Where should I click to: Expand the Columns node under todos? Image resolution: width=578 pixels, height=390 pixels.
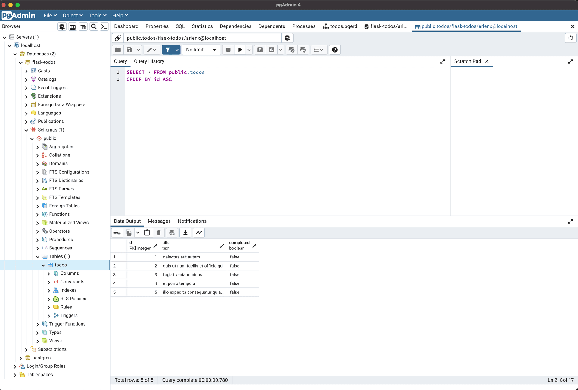pyautogui.click(x=49, y=274)
